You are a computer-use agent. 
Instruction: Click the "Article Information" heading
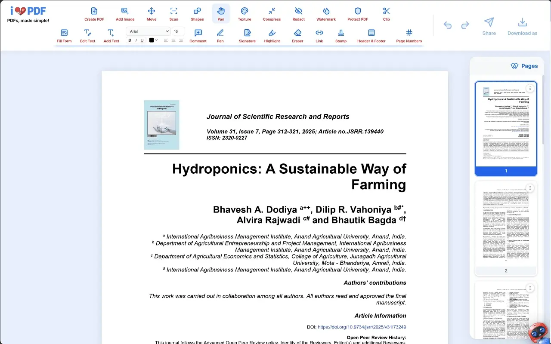click(380, 316)
